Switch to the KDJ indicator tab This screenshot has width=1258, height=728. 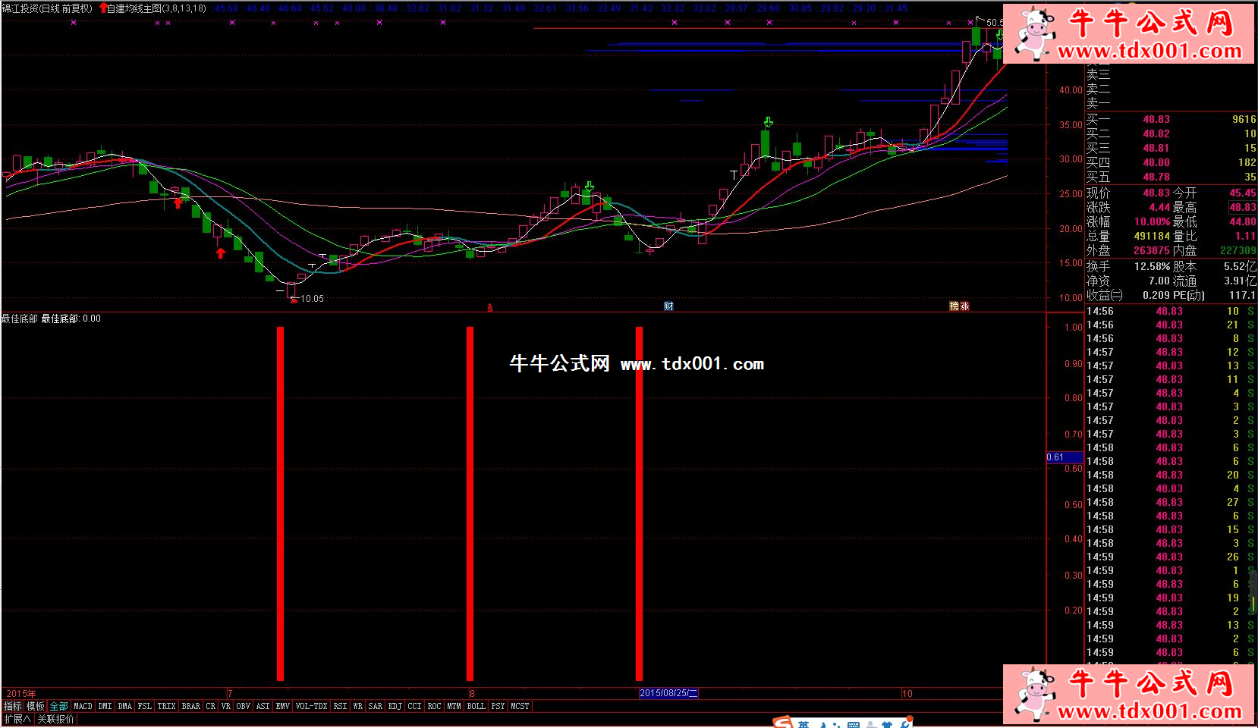[x=395, y=706]
